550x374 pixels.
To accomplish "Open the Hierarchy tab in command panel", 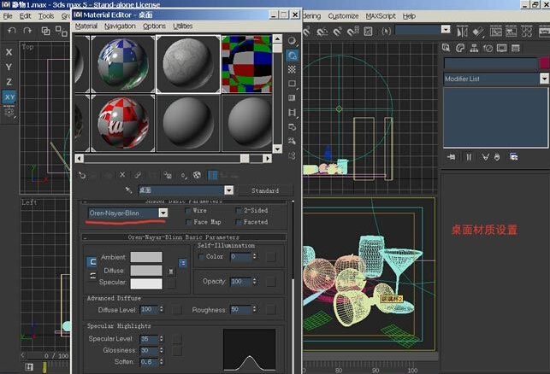I will [x=474, y=48].
